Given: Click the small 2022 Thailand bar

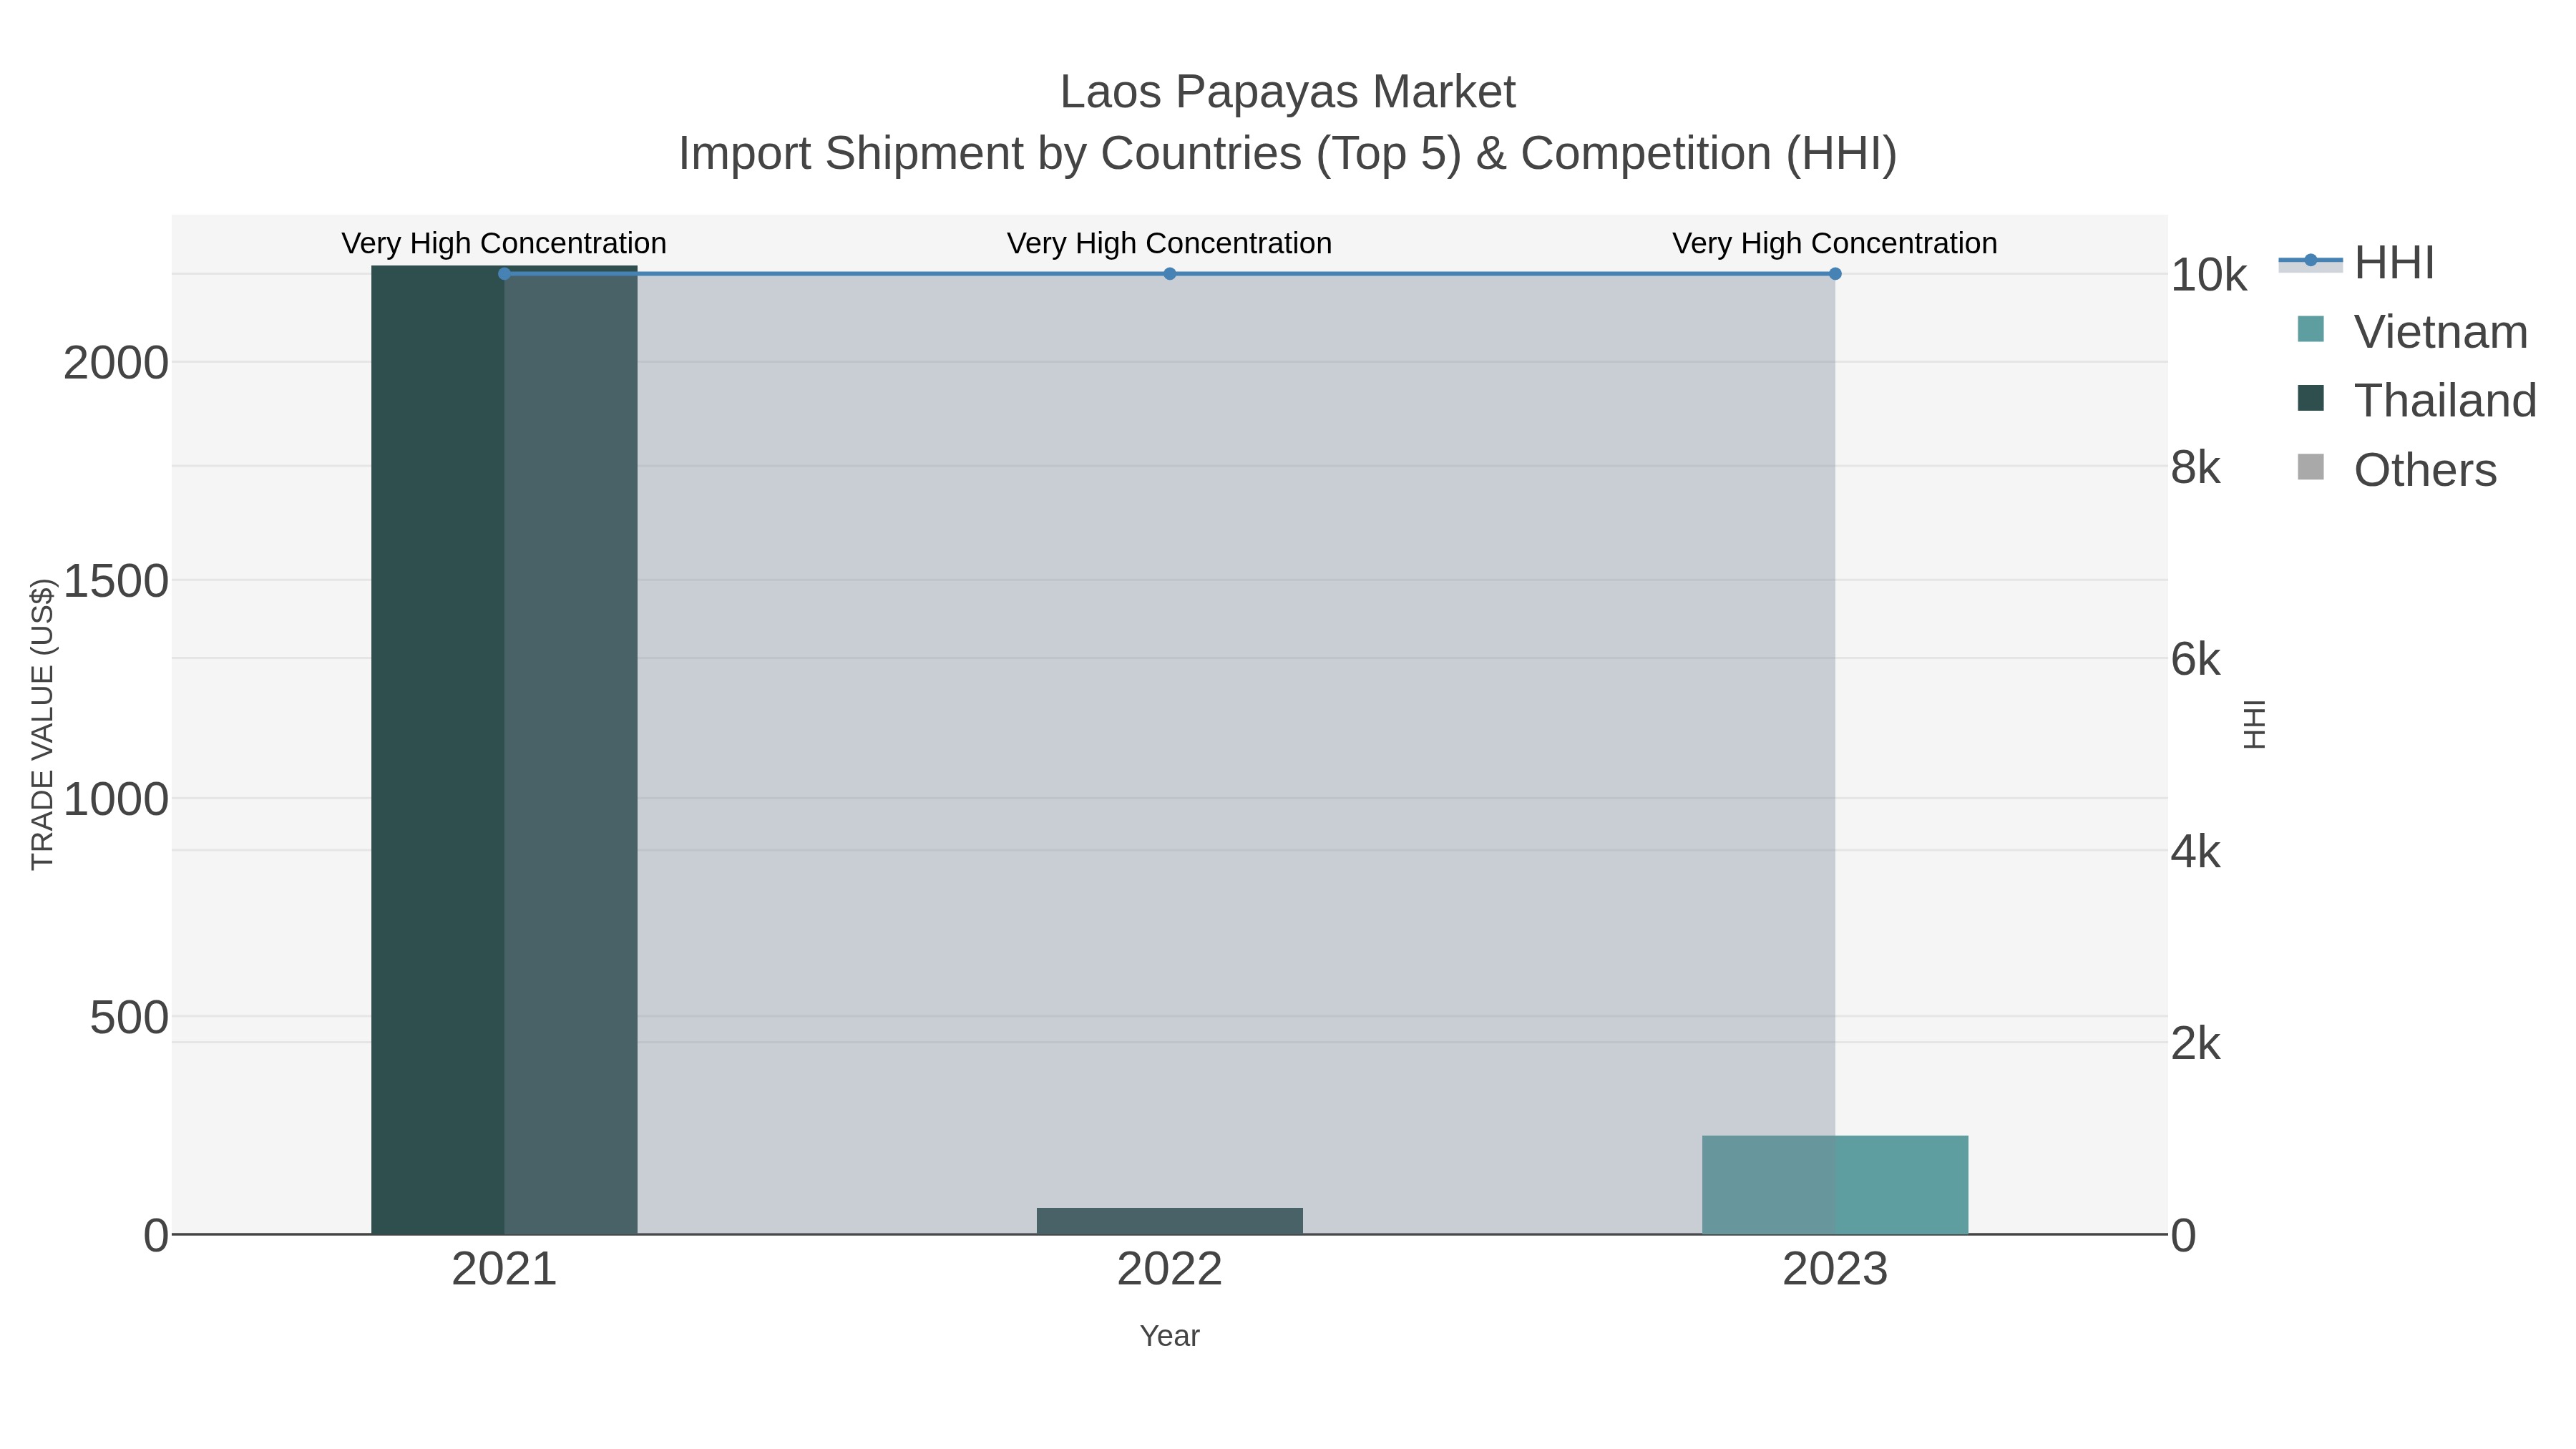Looking at the screenshot, I should tap(1170, 1221).
